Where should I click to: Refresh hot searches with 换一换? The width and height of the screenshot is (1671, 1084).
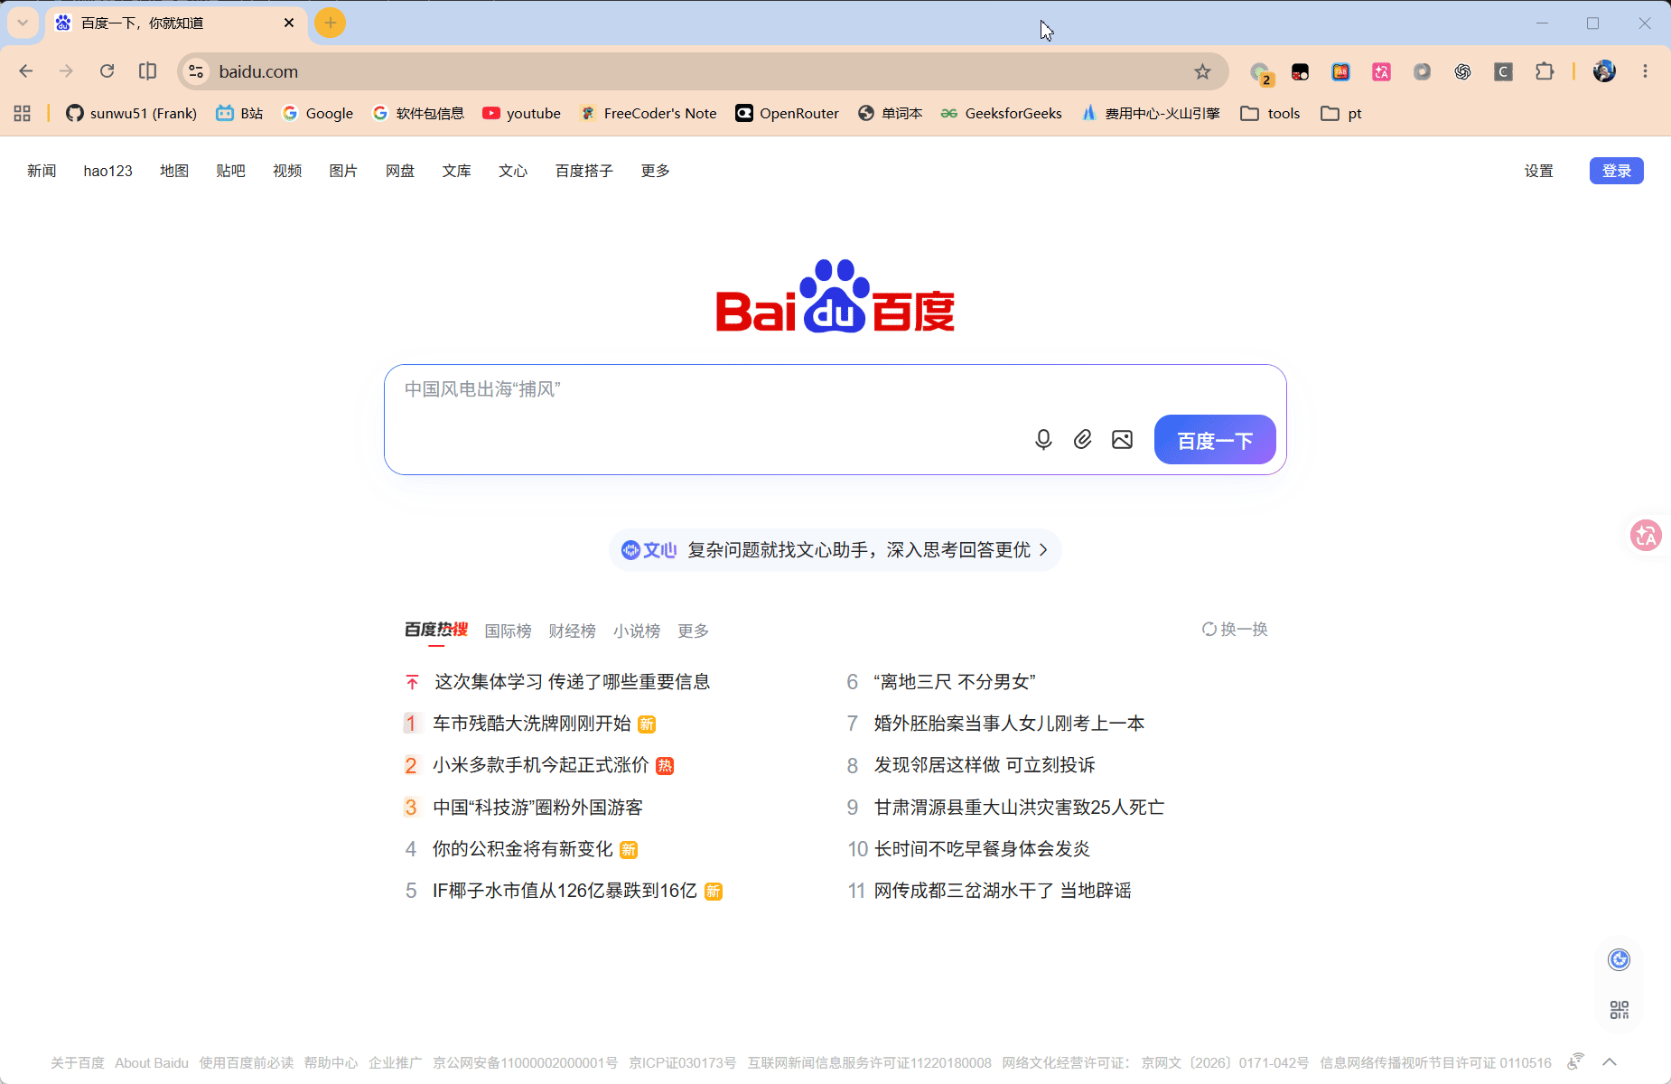pyautogui.click(x=1235, y=630)
